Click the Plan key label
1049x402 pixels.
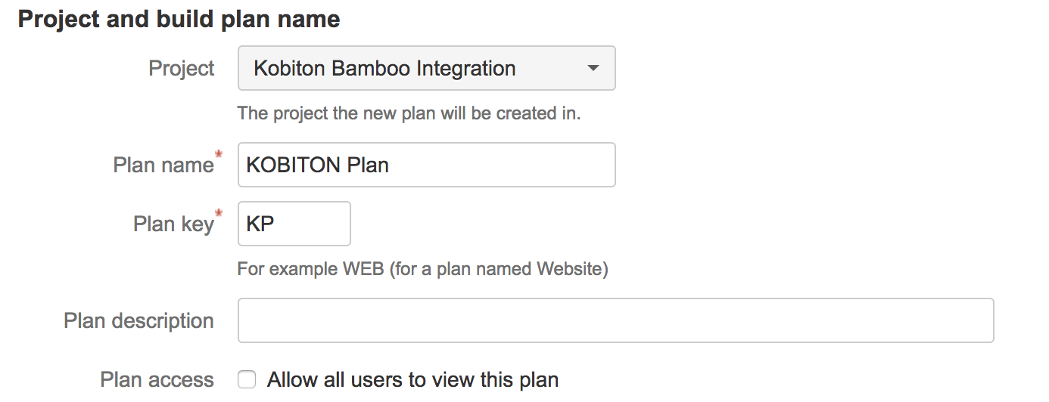[173, 224]
